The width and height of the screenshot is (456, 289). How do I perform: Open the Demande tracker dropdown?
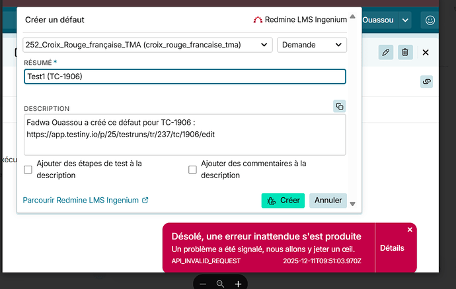(x=311, y=45)
